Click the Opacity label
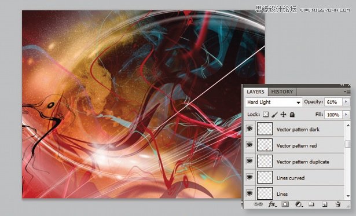 313,102
